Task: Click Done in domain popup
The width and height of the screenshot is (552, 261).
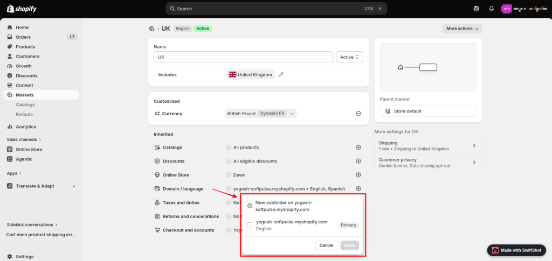Action: tap(349, 245)
